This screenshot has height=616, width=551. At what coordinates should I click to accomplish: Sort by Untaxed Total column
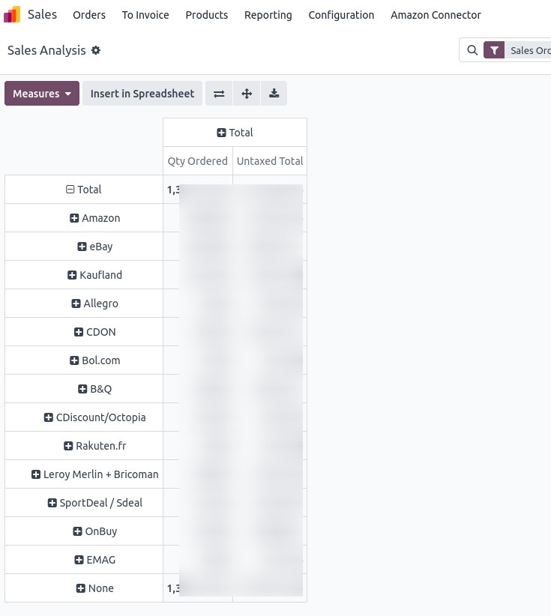click(x=270, y=161)
